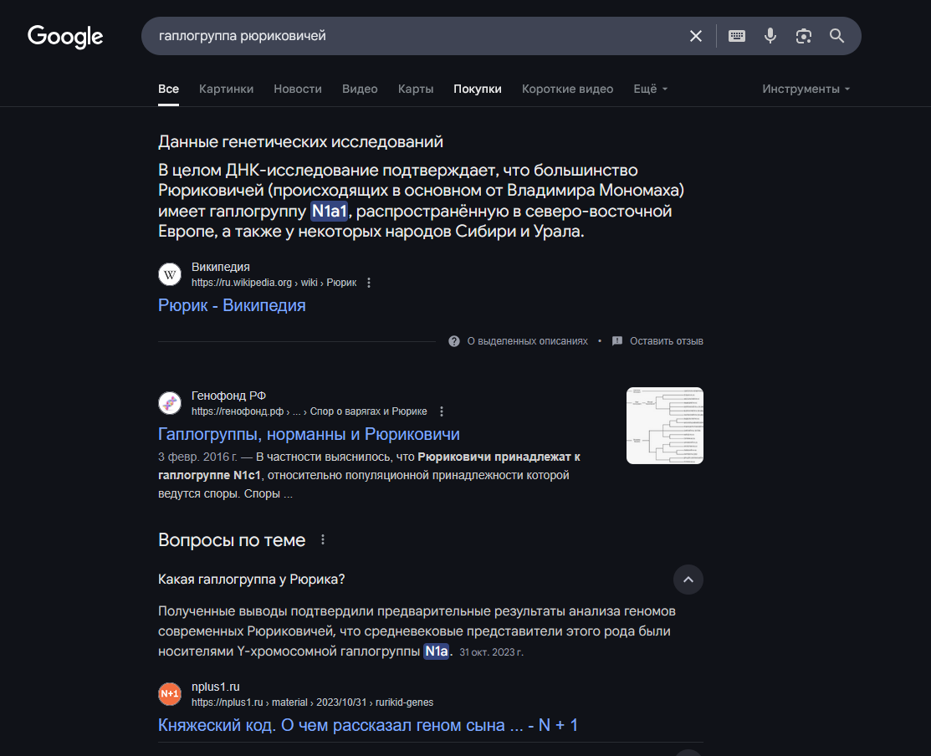Click the Wikipedia favicon next to Википедия
931x756 pixels.
[x=170, y=275]
